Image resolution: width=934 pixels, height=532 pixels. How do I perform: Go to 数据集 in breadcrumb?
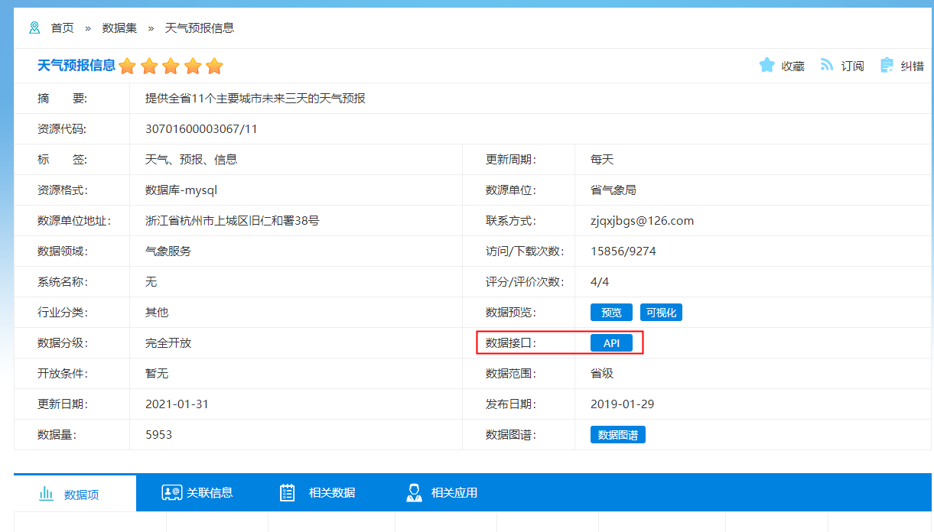(x=119, y=28)
